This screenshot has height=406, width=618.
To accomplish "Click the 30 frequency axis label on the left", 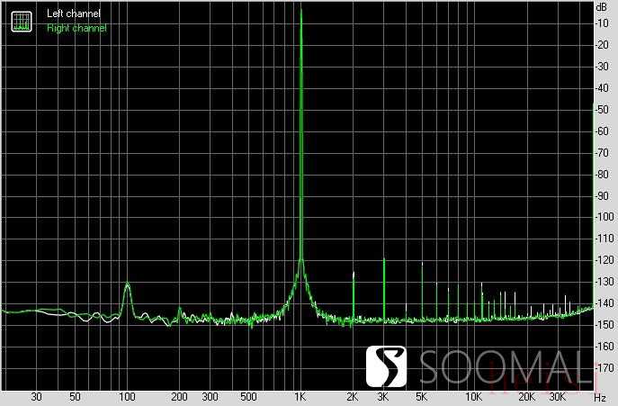I will (37, 396).
